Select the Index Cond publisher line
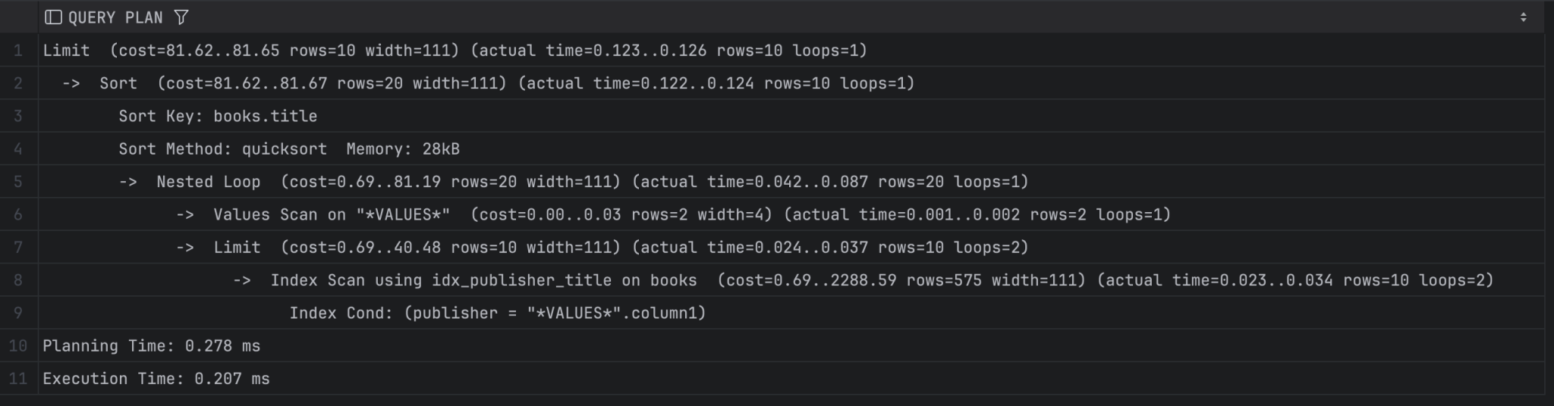Screen dimensions: 1554x406 [497, 314]
